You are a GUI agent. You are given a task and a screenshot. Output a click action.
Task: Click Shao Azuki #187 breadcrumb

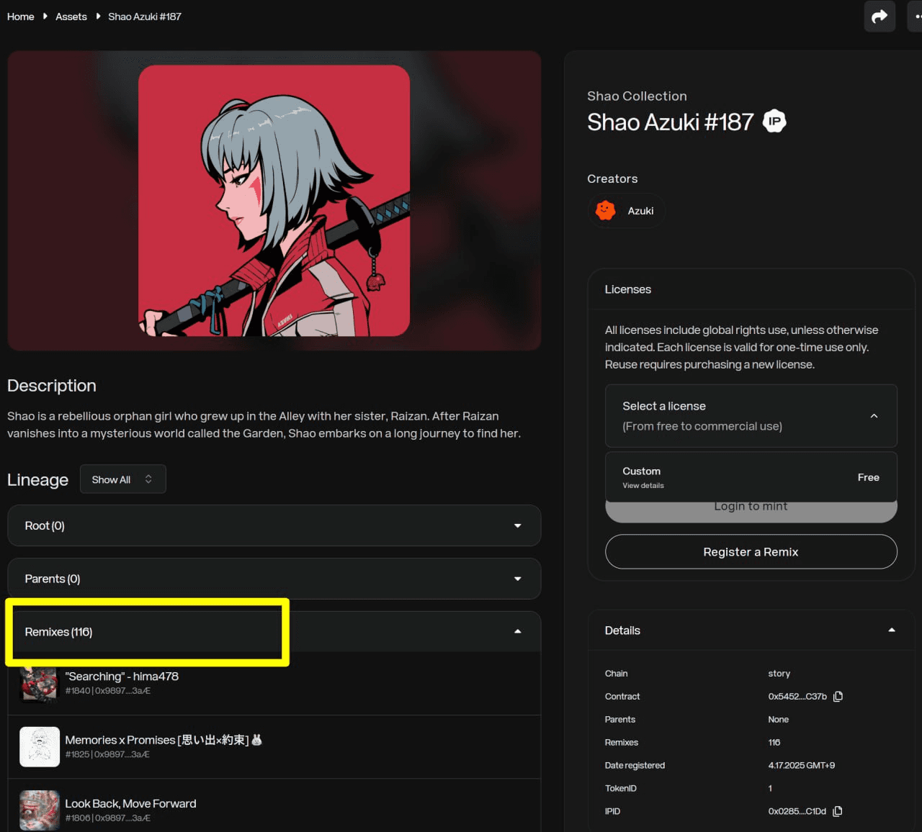(145, 17)
